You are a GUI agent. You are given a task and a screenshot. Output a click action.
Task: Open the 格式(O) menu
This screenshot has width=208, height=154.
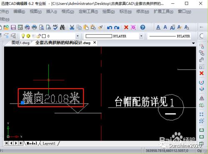pyautogui.click(x=68, y=12)
